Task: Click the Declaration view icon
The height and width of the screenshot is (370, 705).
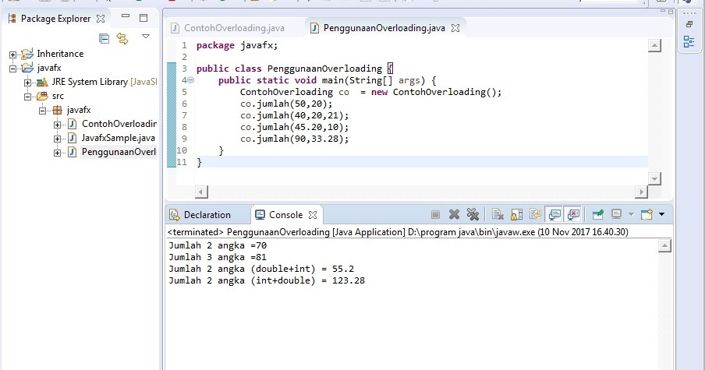Action: pos(175,215)
